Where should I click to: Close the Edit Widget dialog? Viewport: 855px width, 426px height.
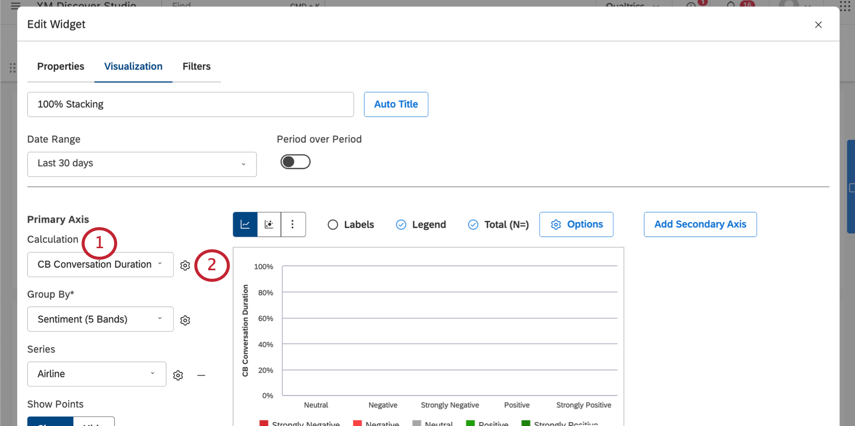click(x=818, y=25)
